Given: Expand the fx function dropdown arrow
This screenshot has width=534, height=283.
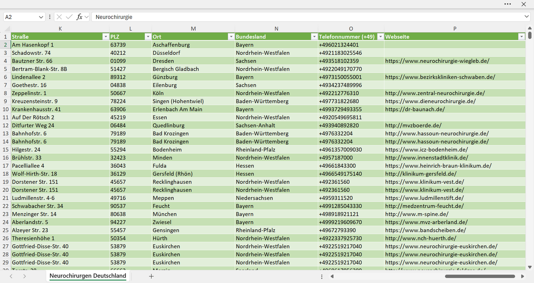Looking at the screenshot, I should point(86,17).
